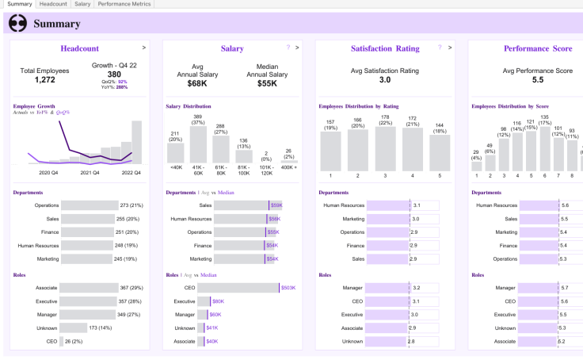The height and width of the screenshot is (360, 583).
Task: Open Headcount details with the arrow icon
Action: pos(143,48)
